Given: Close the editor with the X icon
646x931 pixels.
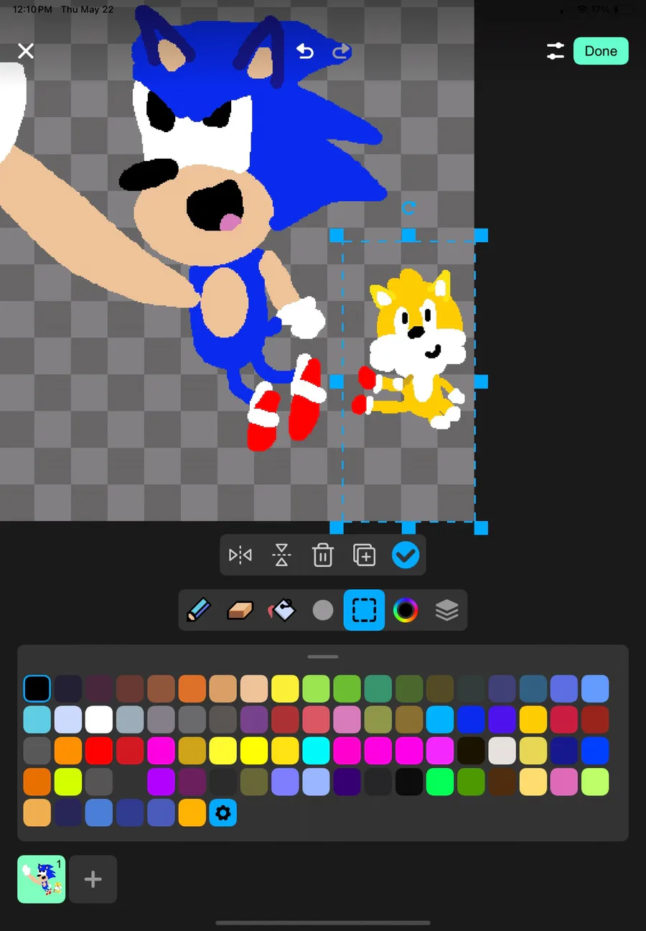Looking at the screenshot, I should pos(26,51).
